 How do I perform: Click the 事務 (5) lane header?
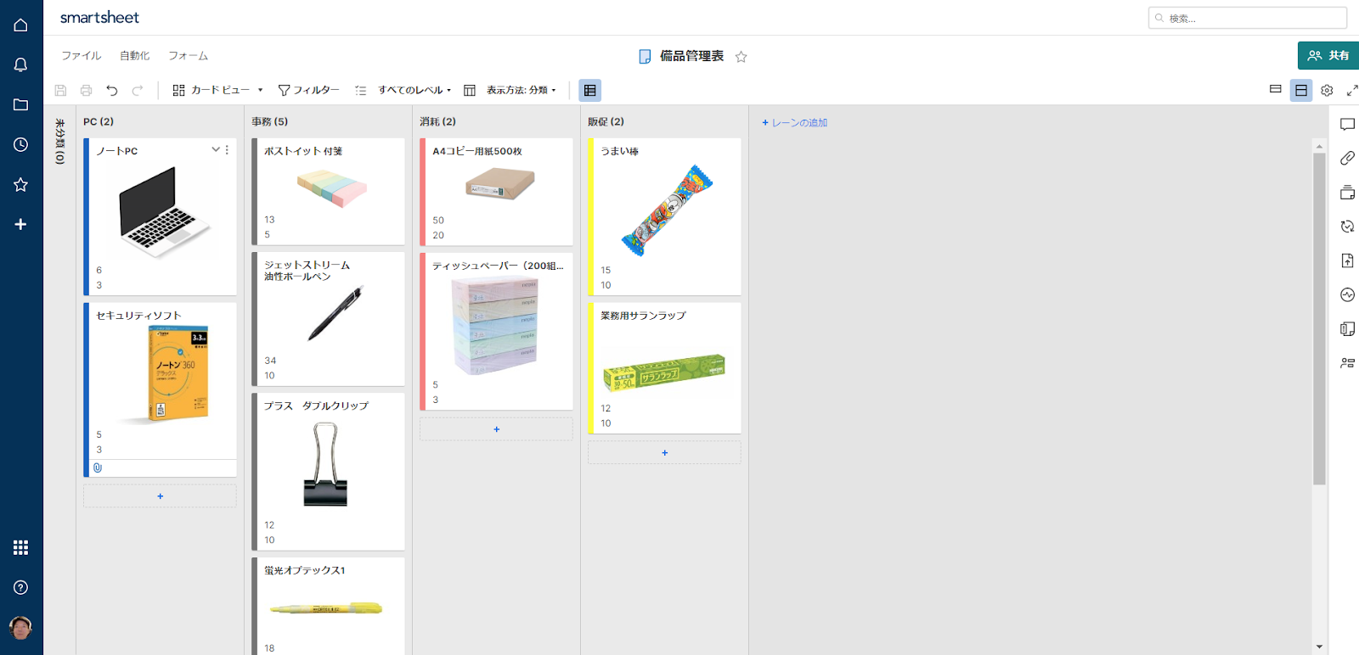(x=269, y=121)
